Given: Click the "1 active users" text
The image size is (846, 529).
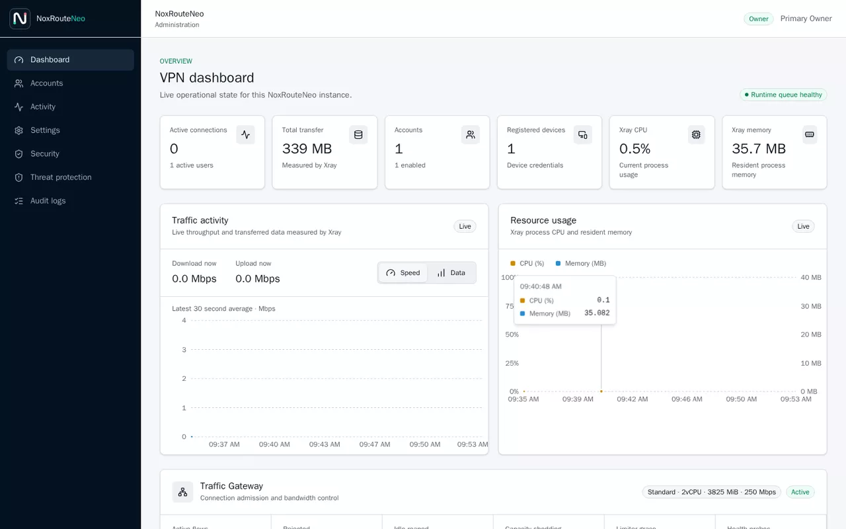Looking at the screenshot, I should coord(192,165).
